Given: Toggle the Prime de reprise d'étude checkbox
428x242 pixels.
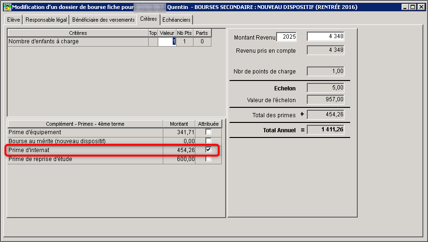Looking at the screenshot, I should pyautogui.click(x=208, y=159).
